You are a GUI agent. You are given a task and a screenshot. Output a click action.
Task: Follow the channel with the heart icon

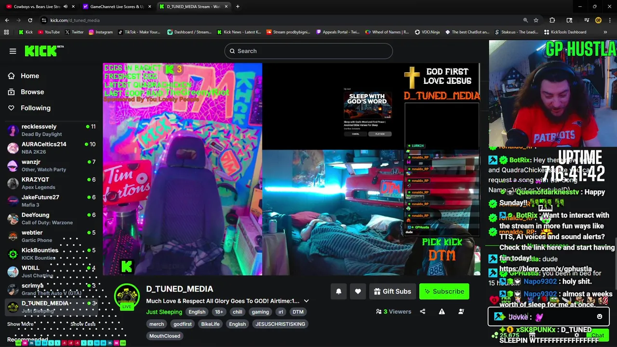tap(358, 292)
